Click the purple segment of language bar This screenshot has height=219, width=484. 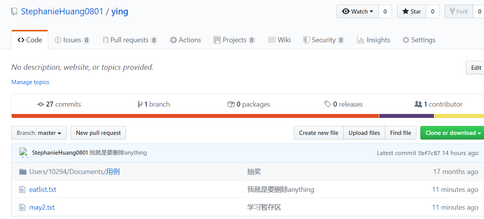406,116
